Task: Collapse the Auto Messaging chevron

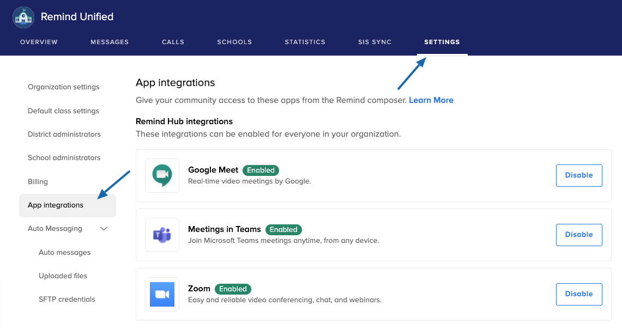Action: pos(104,229)
